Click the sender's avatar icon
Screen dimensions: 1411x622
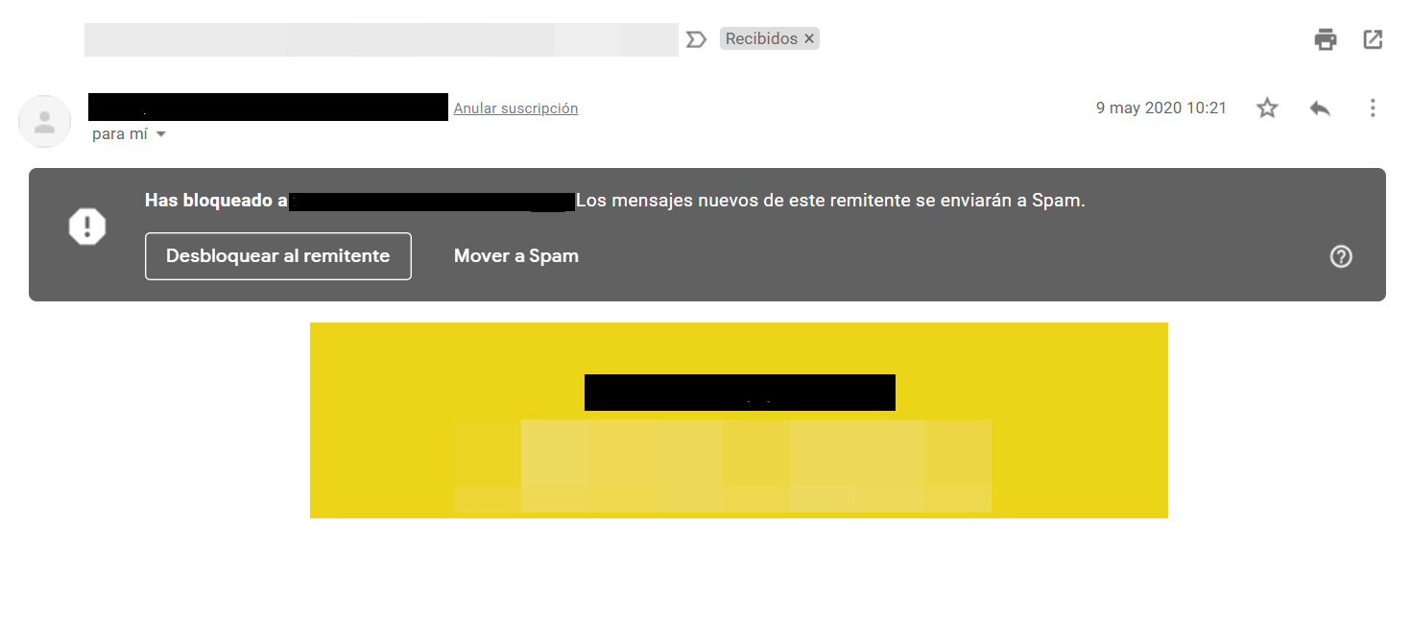(44, 121)
